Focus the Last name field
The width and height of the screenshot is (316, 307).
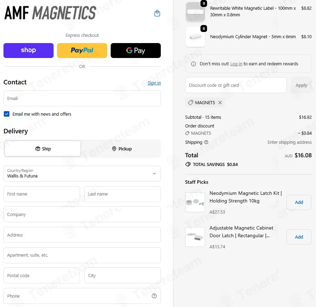pos(123,194)
